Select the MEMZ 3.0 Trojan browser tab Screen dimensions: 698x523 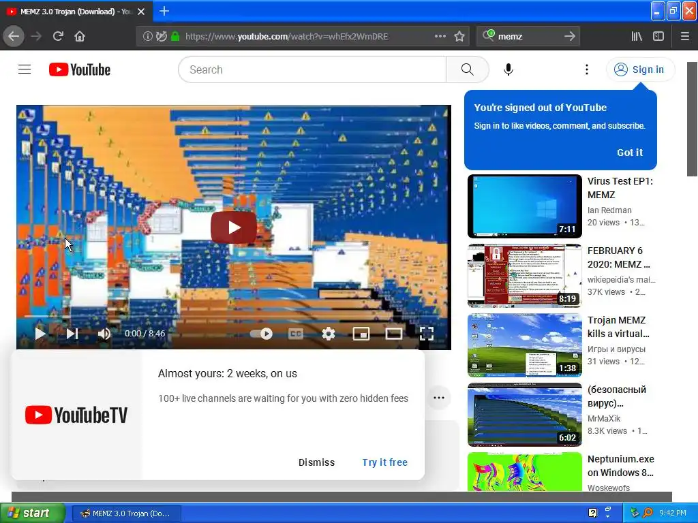(x=76, y=12)
